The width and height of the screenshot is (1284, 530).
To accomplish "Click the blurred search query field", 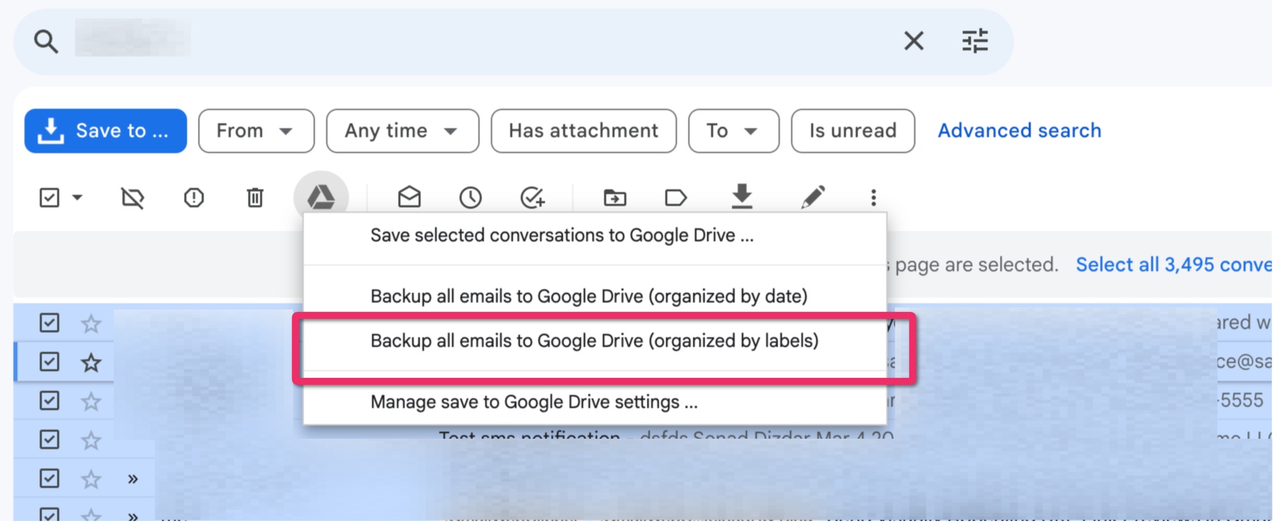I will click(132, 39).
